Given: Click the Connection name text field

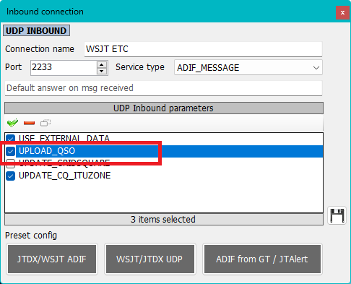Looking at the screenshot, I should (x=203, y=49).
